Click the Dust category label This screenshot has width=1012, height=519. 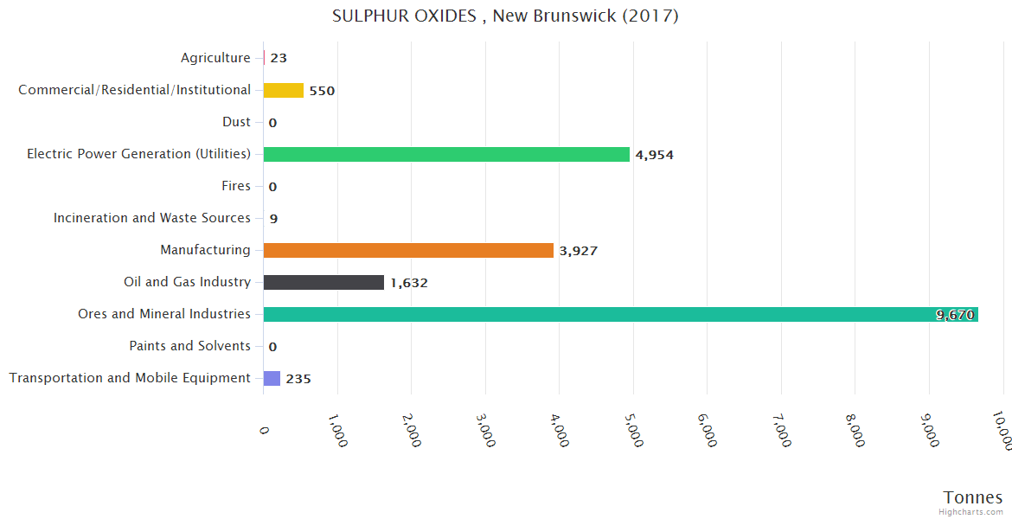pyautogui.click(x=236, y=122)
